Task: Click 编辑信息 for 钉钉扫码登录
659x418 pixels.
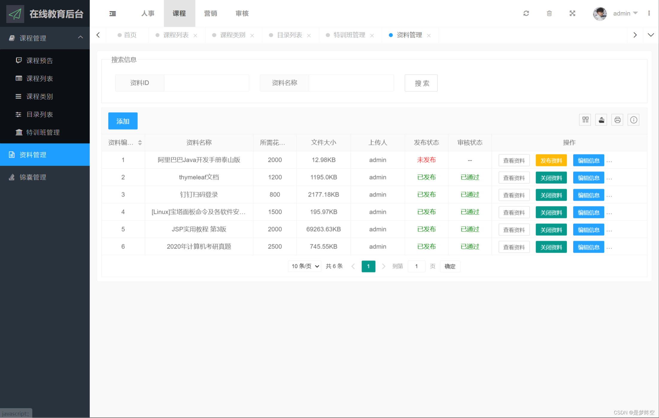Action: 589,195
